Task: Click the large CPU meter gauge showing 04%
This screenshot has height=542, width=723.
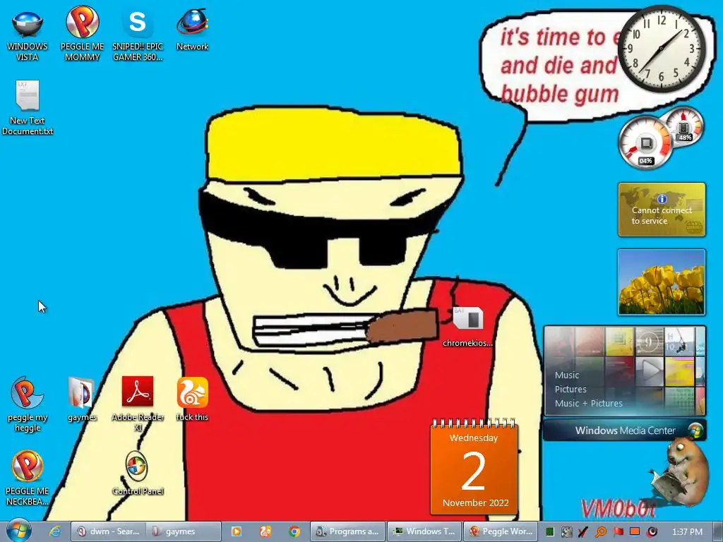Action: 645,143
